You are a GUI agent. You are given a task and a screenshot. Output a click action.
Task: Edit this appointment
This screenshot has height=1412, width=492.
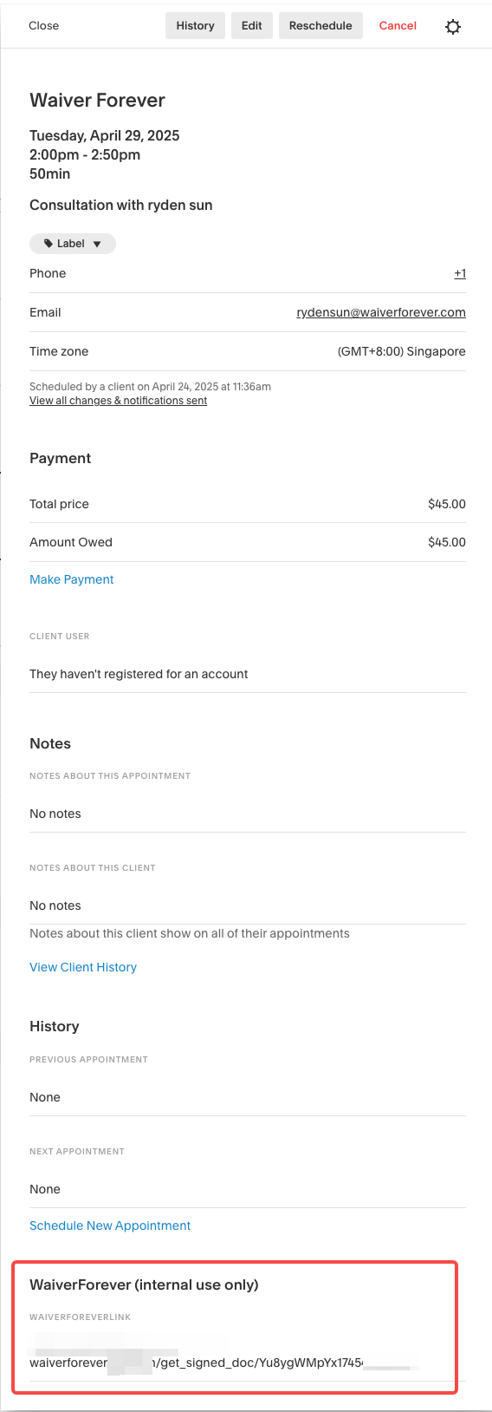252,26
